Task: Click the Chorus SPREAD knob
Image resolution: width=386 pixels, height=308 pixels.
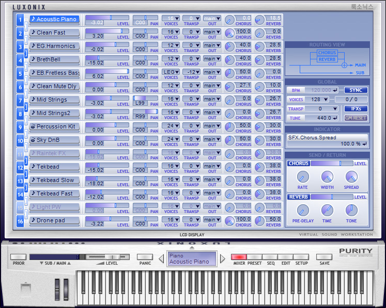Action: pyautogui.click(x=351, y=177)
